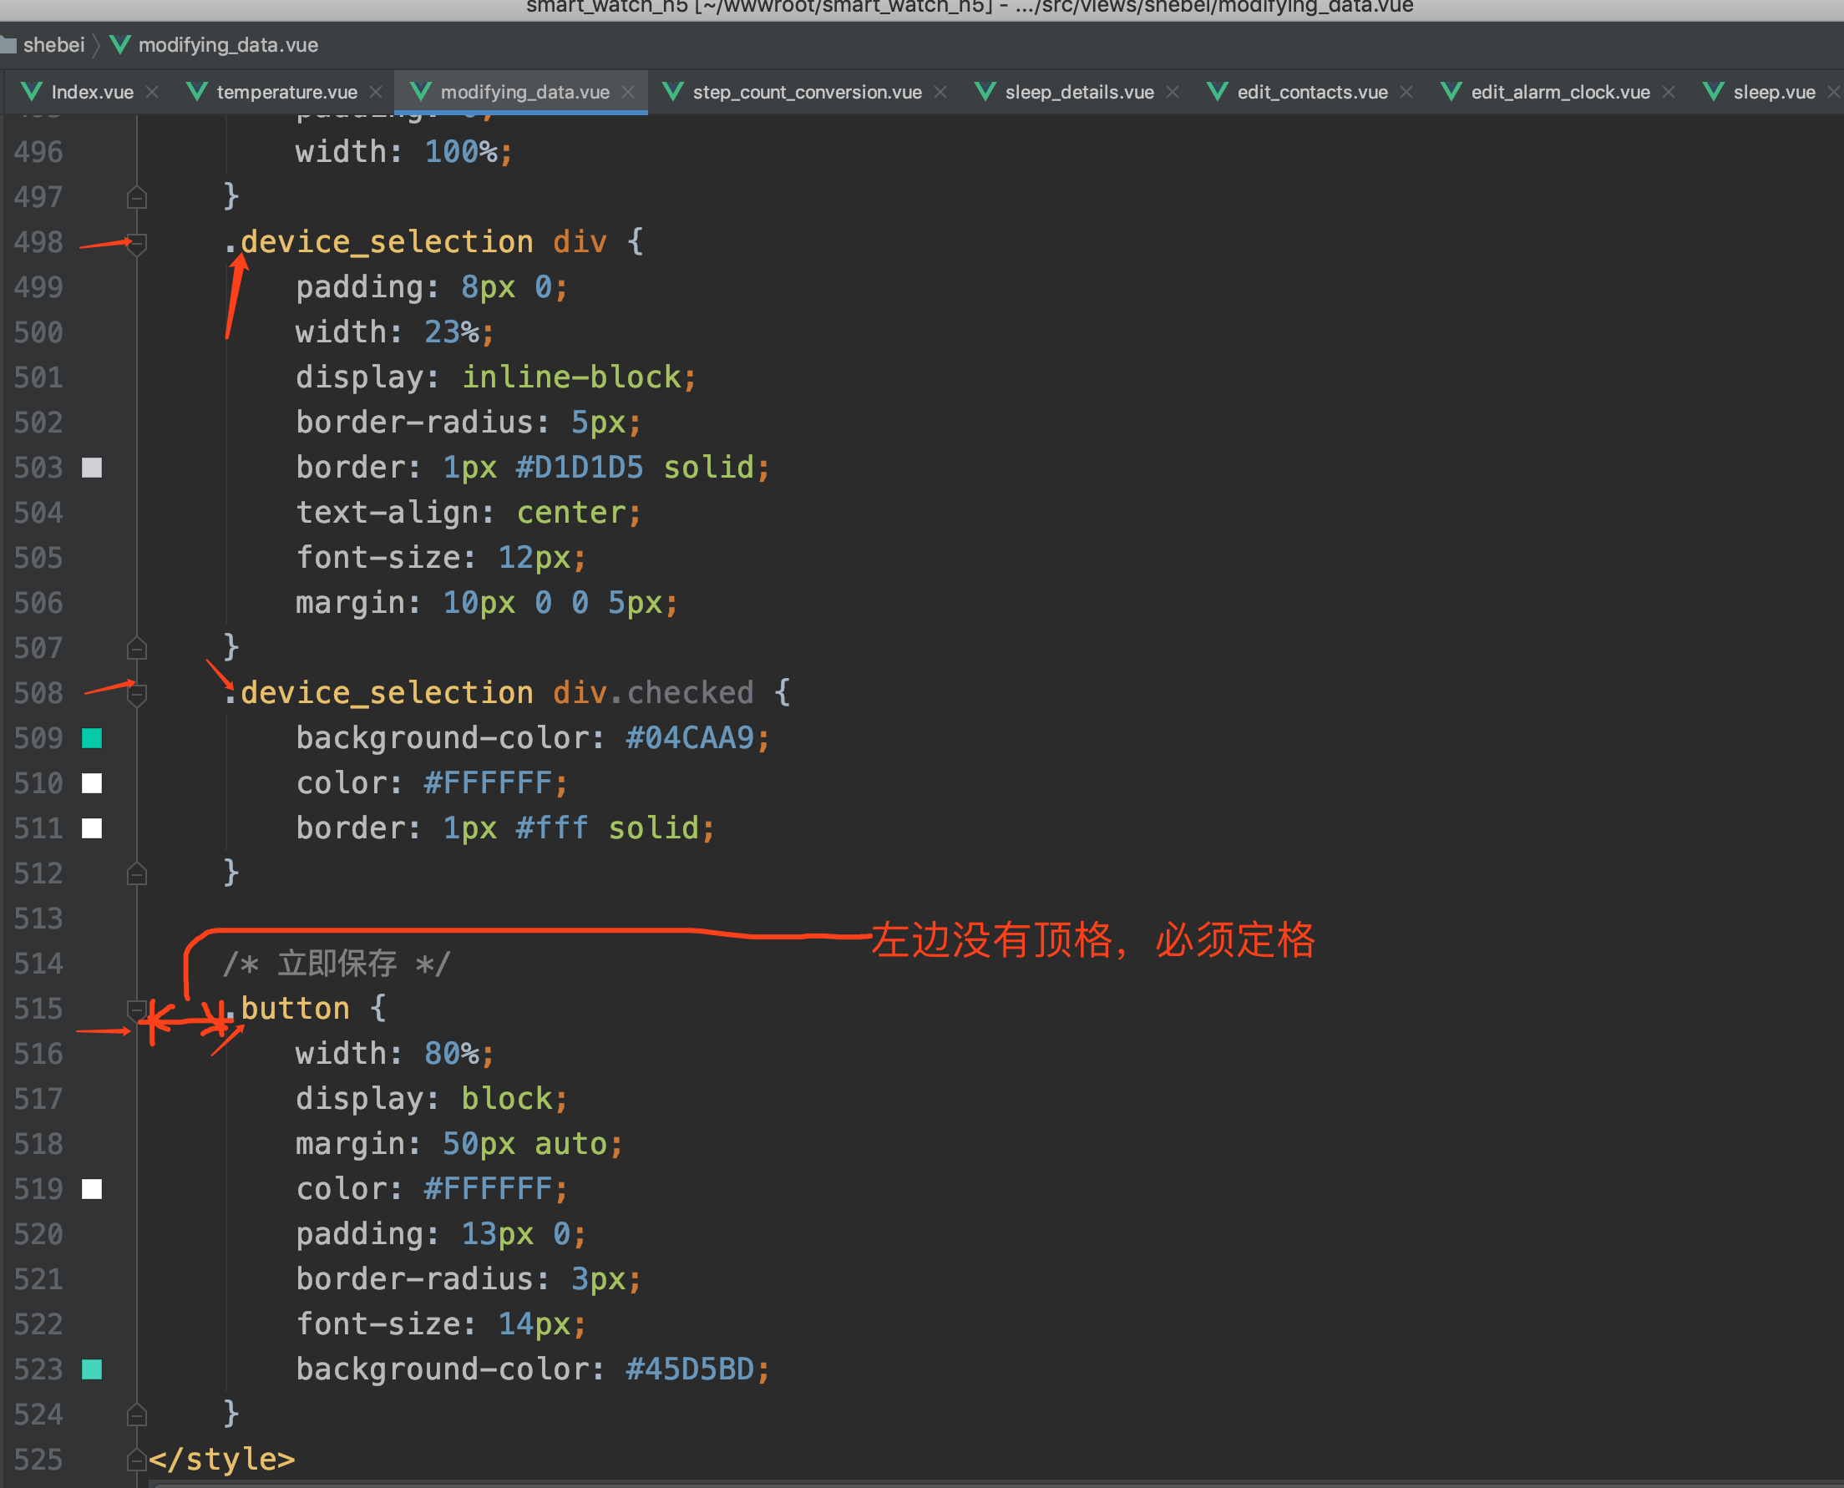
Task: Collapse the .device_selection div block fold marker
Action: pos(136,244)
